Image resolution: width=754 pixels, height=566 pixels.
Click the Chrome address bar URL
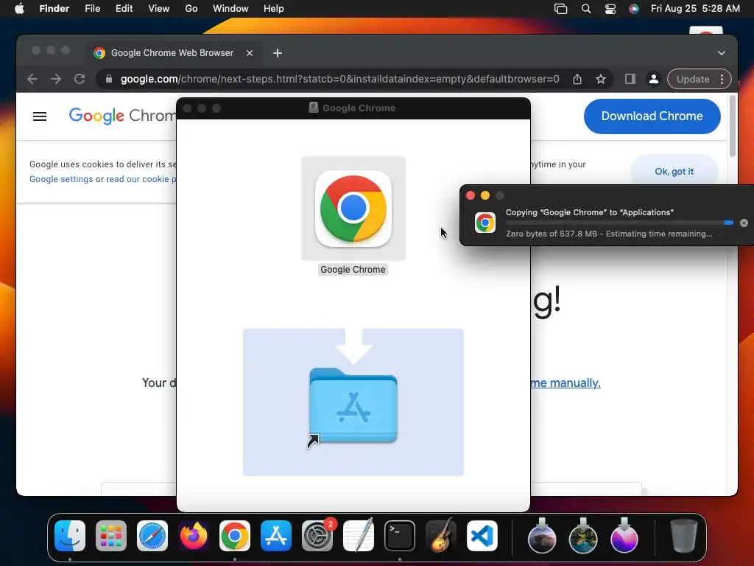tap(339, 79)
